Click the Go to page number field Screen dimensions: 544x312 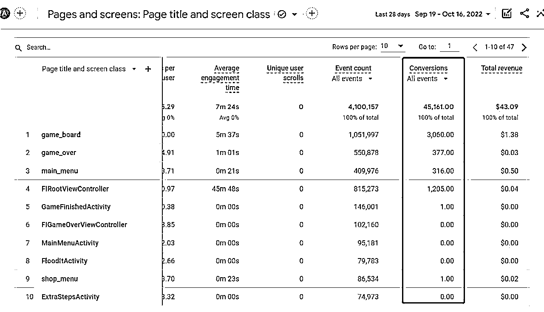[450, 46]
